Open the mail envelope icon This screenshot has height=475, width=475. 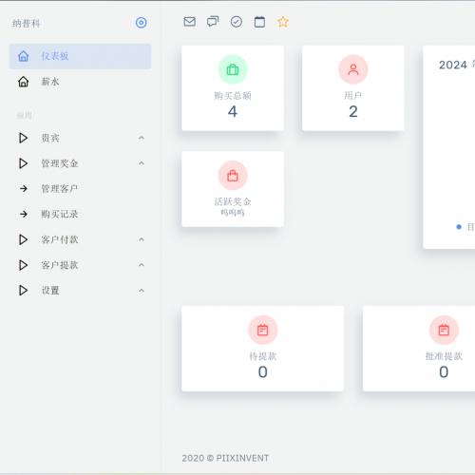[189, 22]
